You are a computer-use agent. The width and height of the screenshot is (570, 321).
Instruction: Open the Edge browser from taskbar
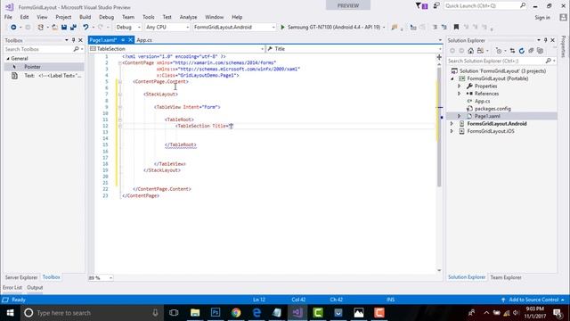[x=256, y=313]
